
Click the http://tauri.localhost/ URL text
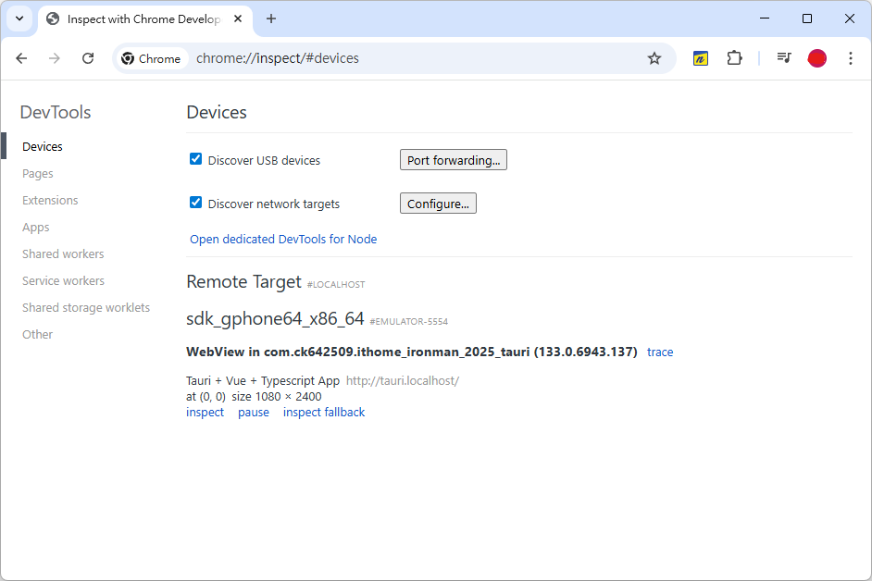[x=403, y=381]
